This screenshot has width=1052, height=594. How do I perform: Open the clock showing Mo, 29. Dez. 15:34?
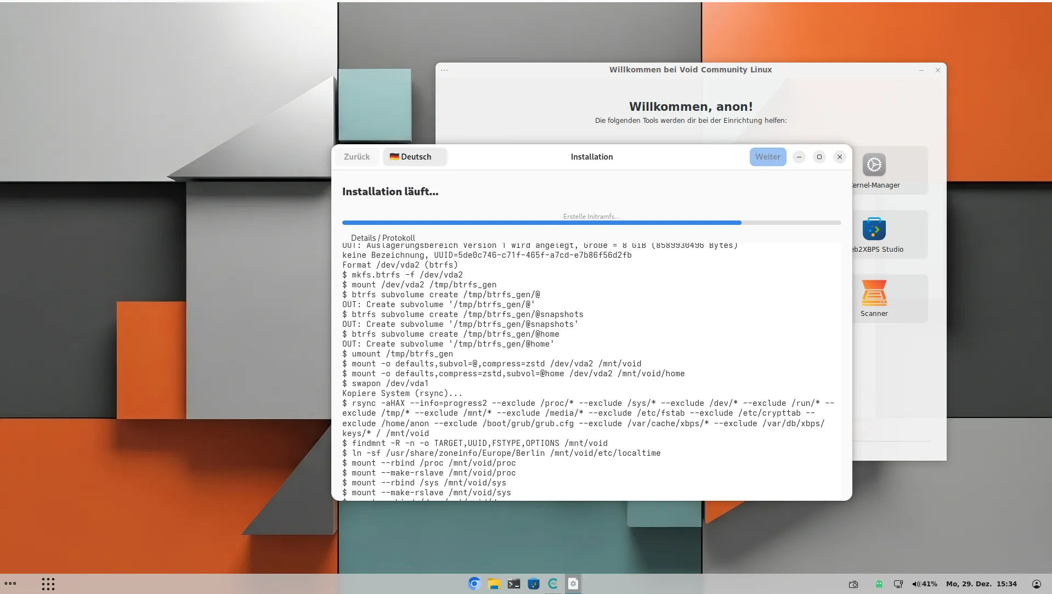981,584
